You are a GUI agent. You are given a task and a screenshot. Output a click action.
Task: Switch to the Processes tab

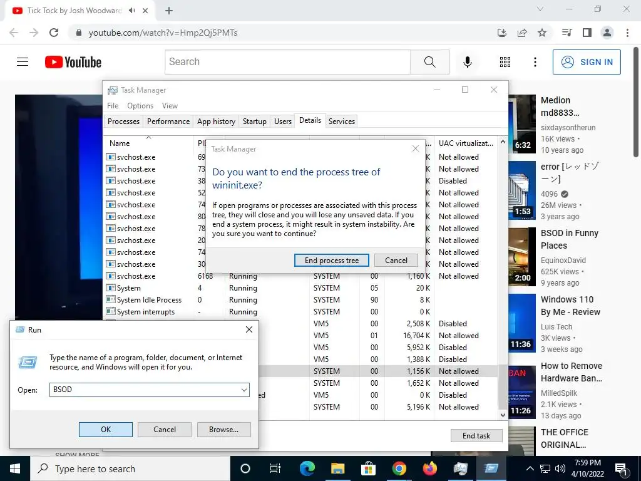pyautogui.click(x=123, y=122)
